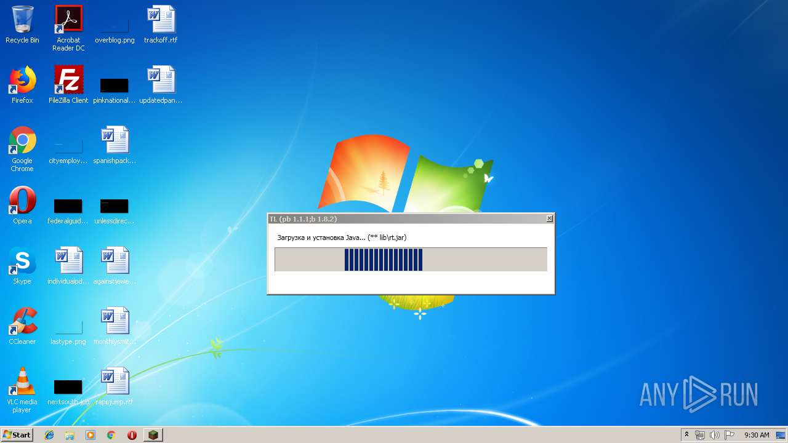Viewport: 788px width, 443px height.
Task: Open network status tray icon
Action: click(700, 435)
